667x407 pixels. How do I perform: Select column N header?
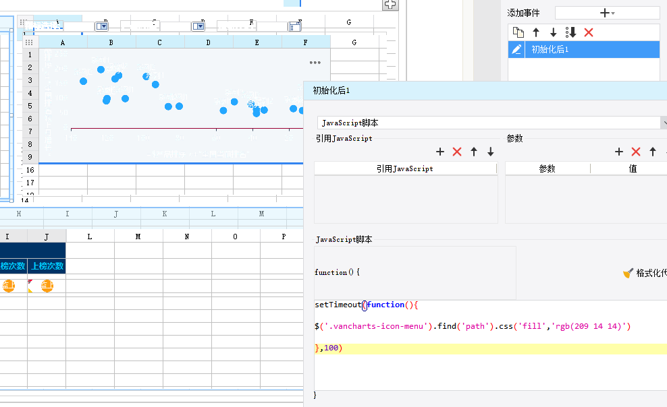click(187, 237)
